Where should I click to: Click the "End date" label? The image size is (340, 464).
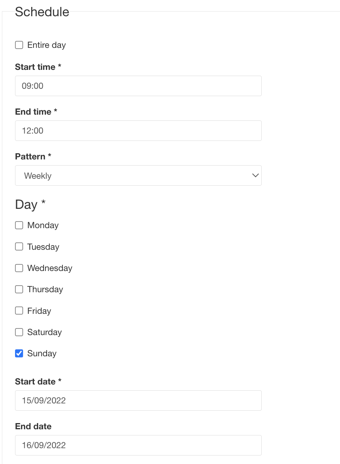click(x=33, y=427)
